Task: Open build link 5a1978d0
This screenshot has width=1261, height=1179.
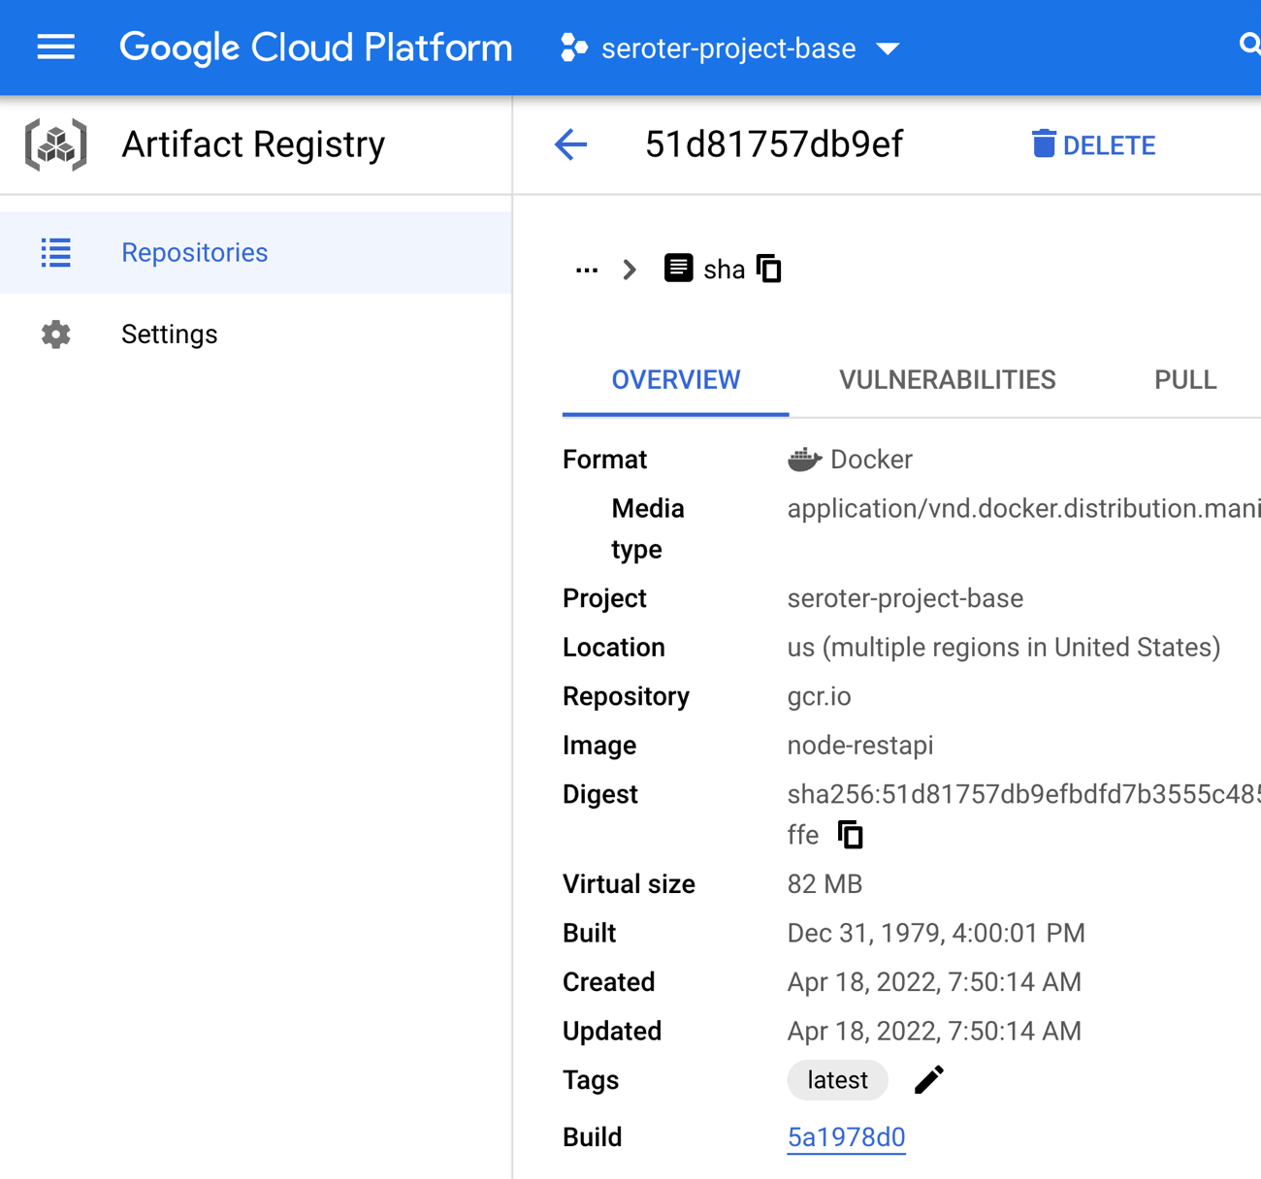Action: (x=846, y=1137)
